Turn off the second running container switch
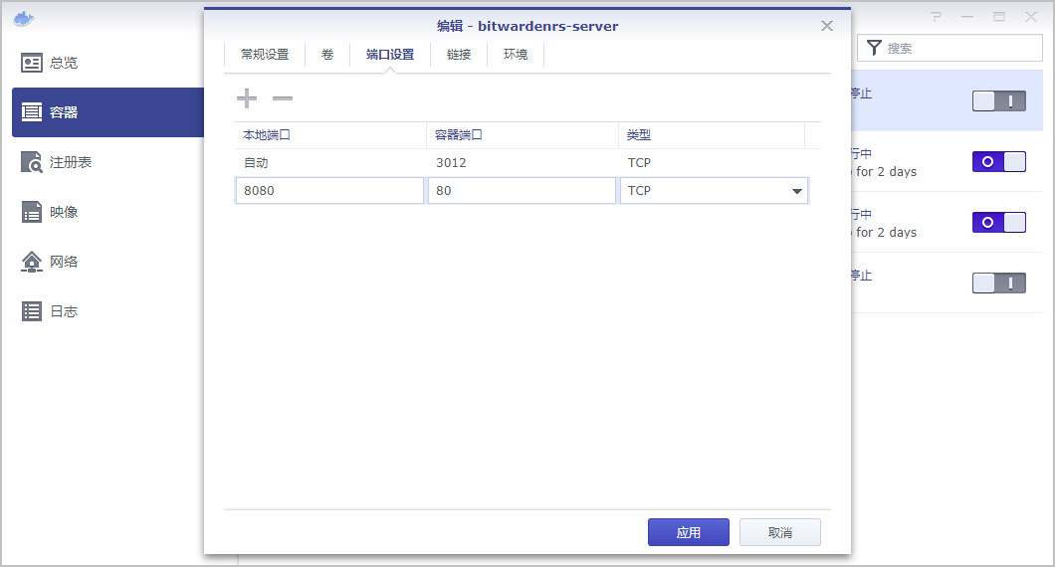The image size is (1055, 567). coord(998,223)
